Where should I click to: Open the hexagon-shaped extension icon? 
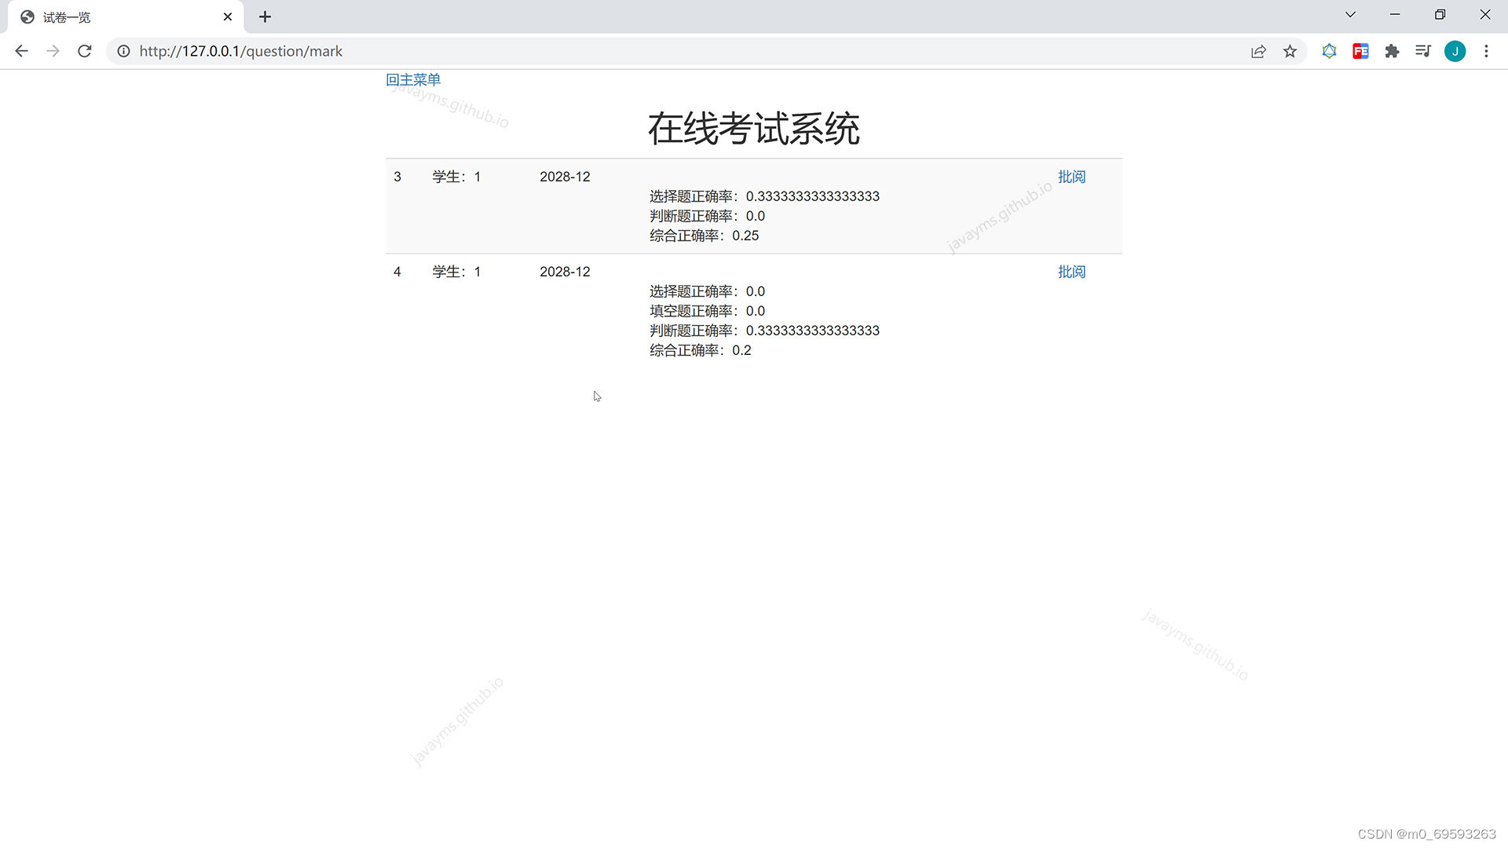point(1329,51)
